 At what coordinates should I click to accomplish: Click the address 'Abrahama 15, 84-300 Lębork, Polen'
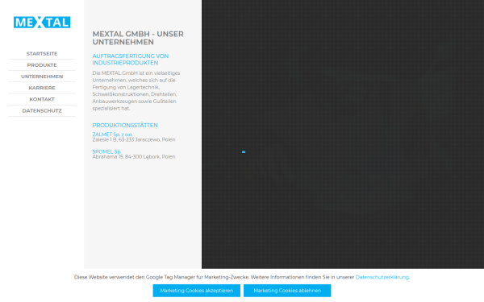click(x=134, y=156)
